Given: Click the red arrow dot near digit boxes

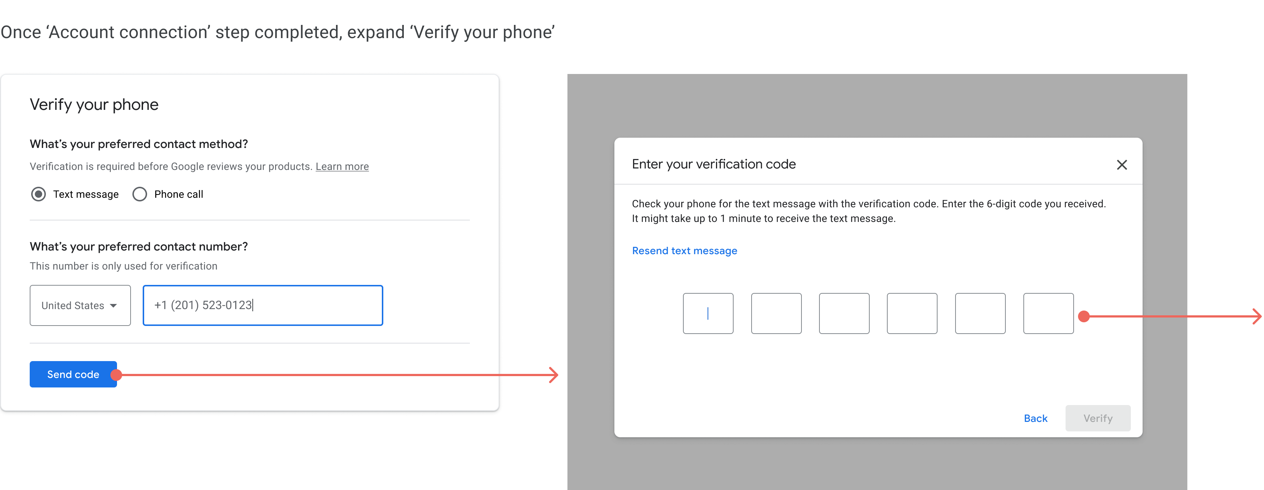Looking at the screenshot, I should tap(1084, 316).
